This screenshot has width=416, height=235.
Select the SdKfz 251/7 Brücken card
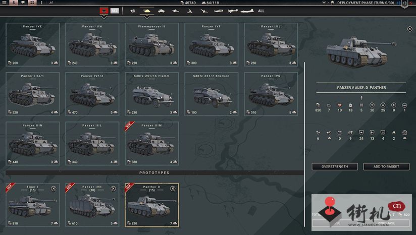[x=211, y=94]
